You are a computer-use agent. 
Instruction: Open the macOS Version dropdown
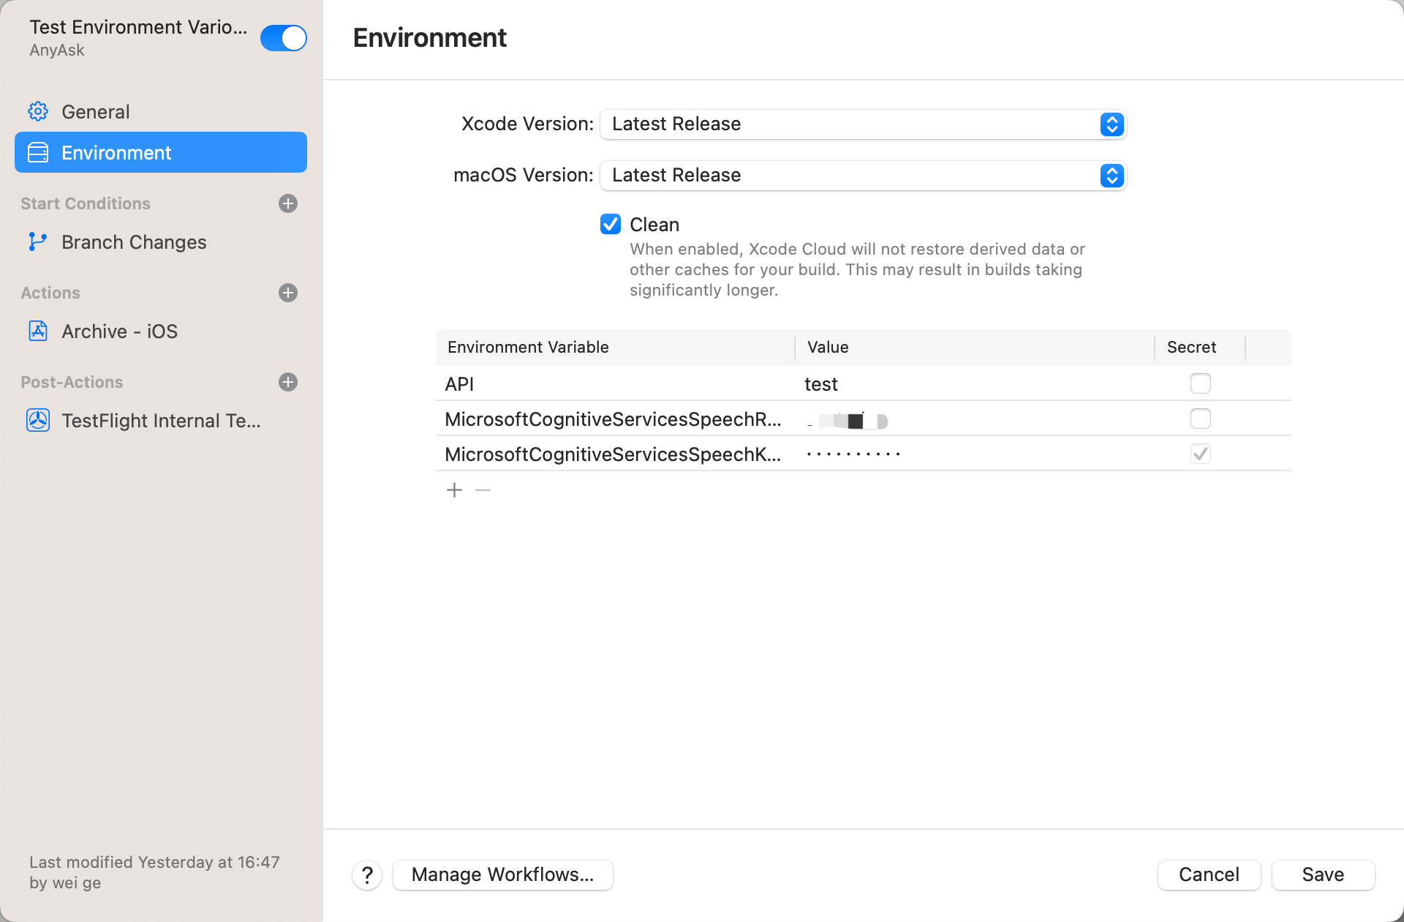[863, 176]
